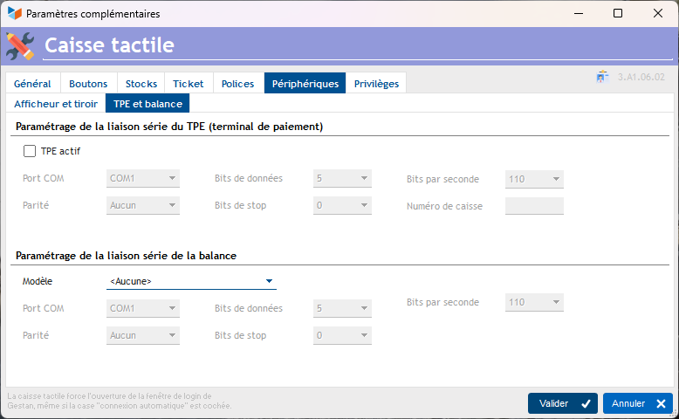679x419 pixels.
Task: Select the Stocks tab
Action: 141,84
